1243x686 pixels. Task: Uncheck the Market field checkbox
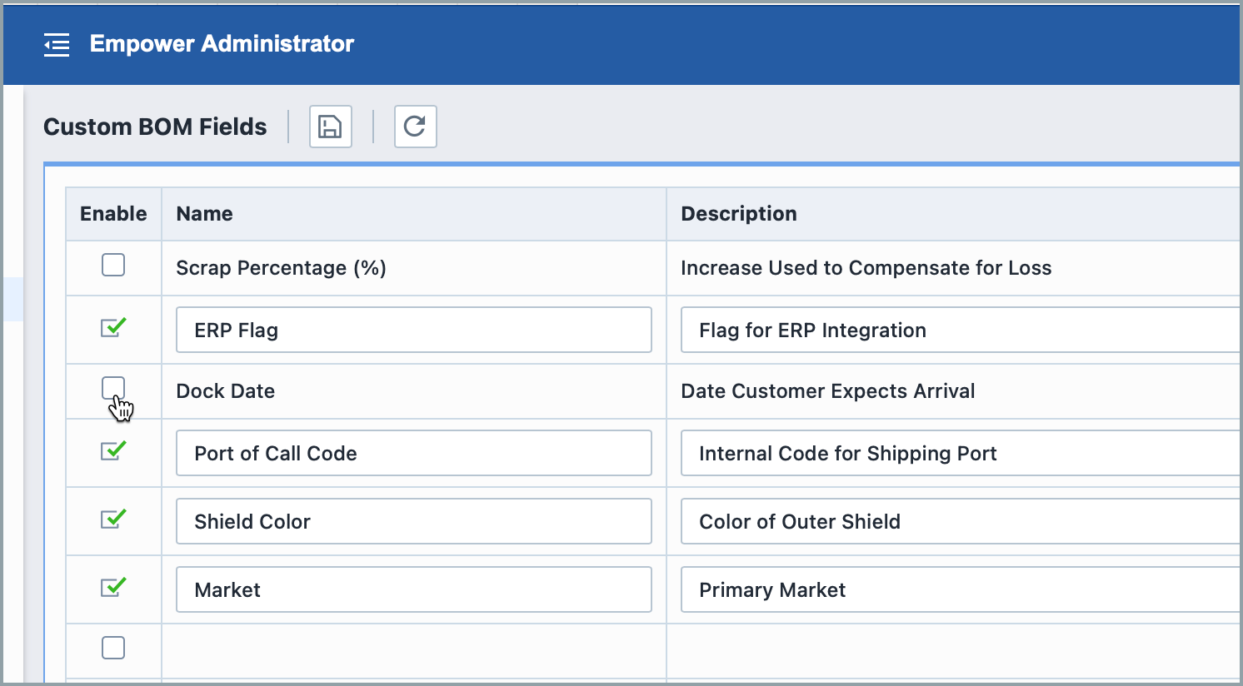[x=113, y=587]
